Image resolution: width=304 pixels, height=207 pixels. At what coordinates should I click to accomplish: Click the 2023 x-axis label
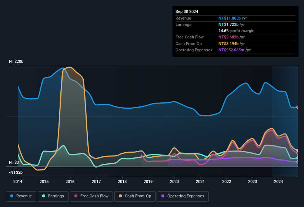[253, 181]
